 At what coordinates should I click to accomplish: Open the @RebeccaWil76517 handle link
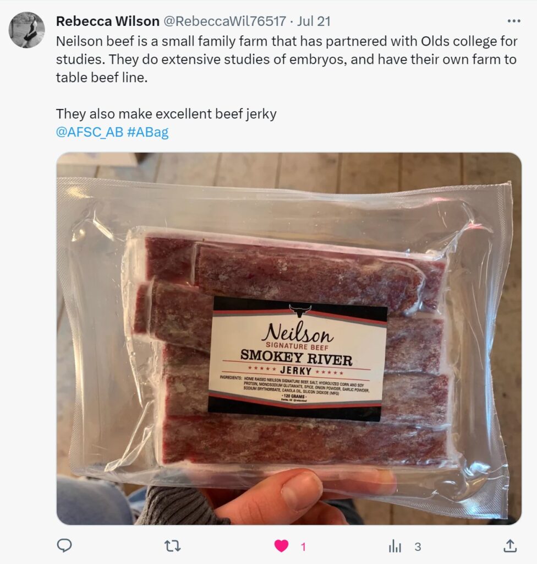click(224, 21)
